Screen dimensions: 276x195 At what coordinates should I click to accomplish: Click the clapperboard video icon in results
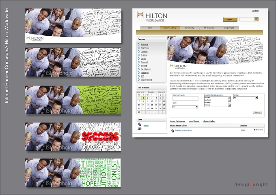pyautogui.click(x=172, y=131)
